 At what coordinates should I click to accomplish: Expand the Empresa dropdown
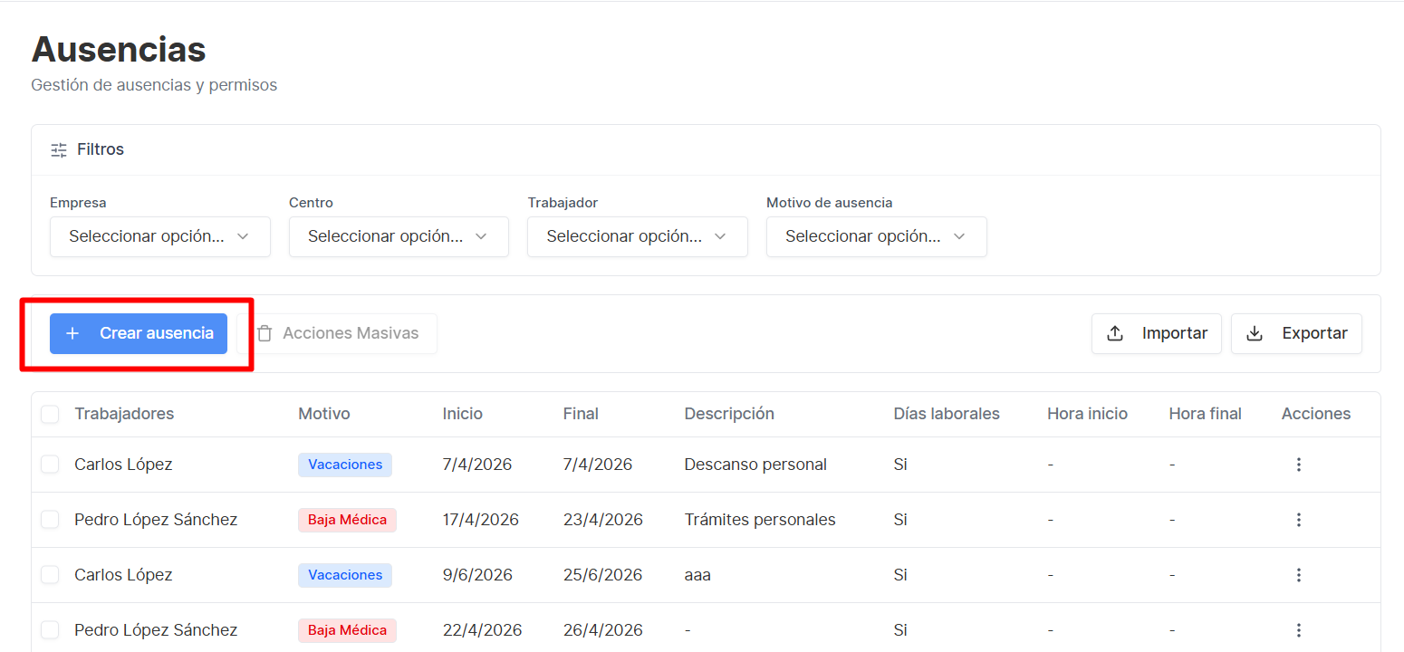[160, 236]
